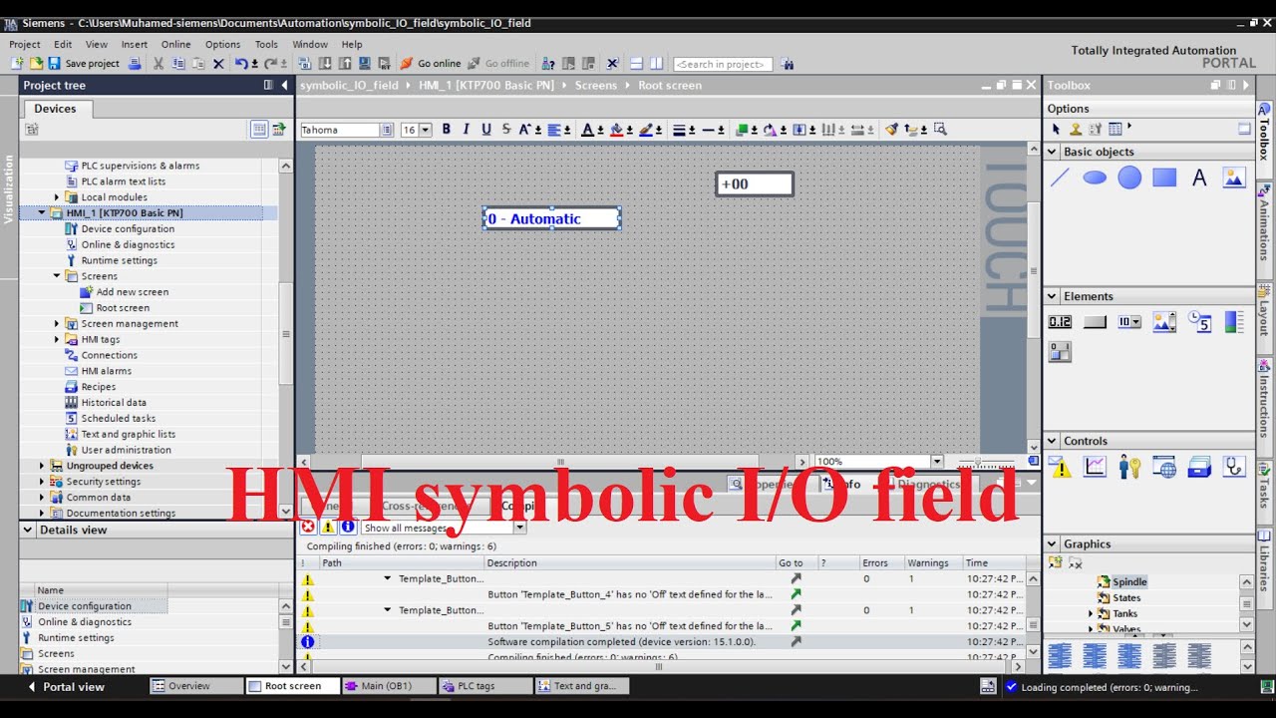This screenshot has height=718, width=1276.
Task: Open the 100% zoom level dropdown
Action: (936, 462)
